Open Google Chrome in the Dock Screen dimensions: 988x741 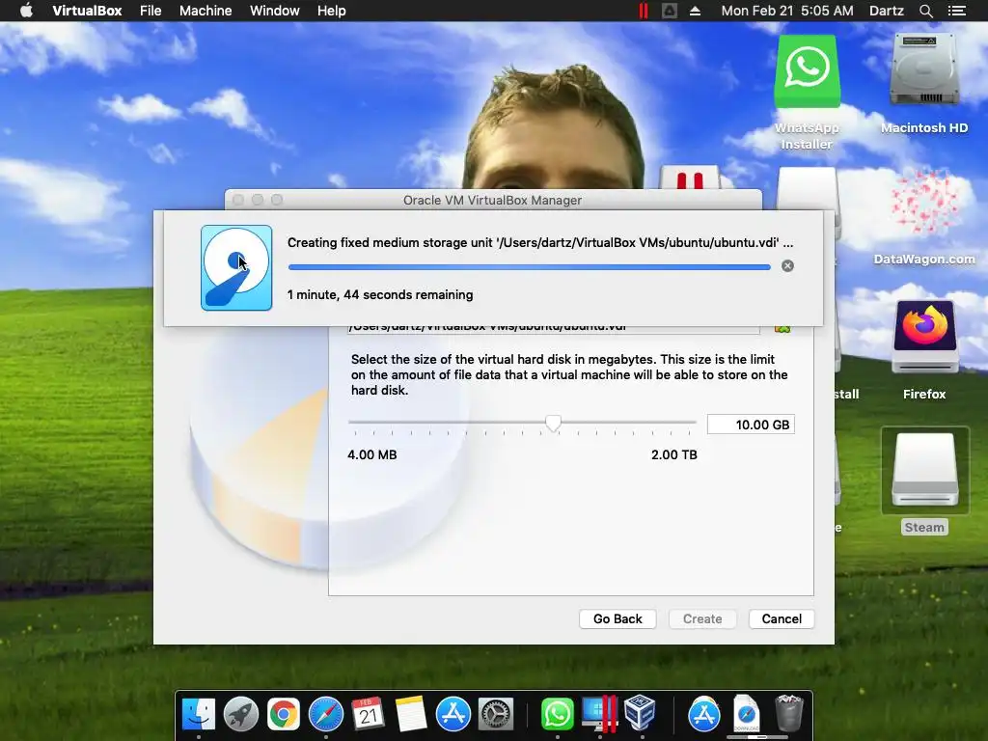[x=283, y=715]
